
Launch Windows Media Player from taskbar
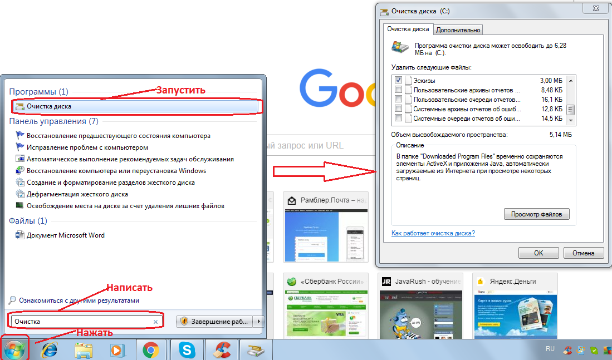[x=116, y=349]
